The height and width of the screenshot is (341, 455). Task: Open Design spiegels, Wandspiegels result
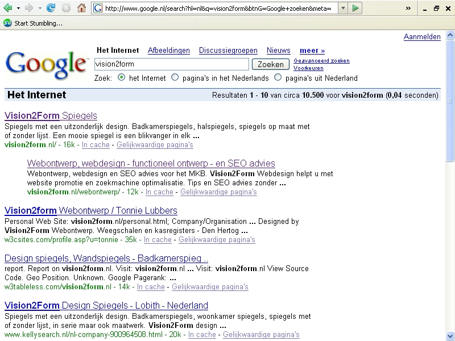click(106, 258)
